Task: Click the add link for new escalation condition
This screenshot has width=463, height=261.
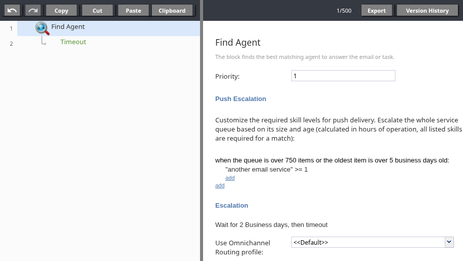Action: coord(220,185)
